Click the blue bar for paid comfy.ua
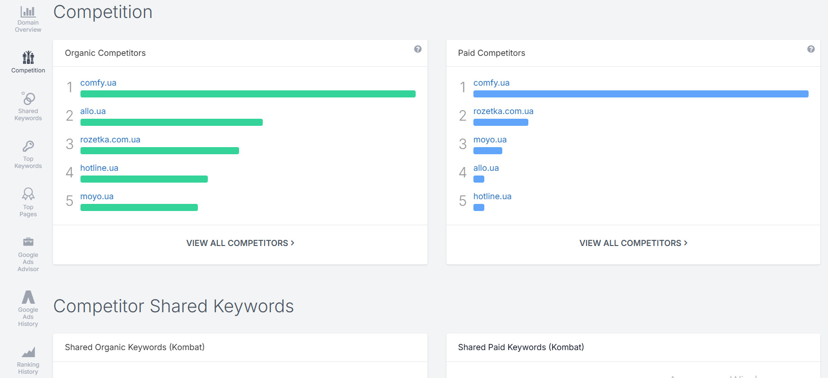828x378 pixels. 641,94
